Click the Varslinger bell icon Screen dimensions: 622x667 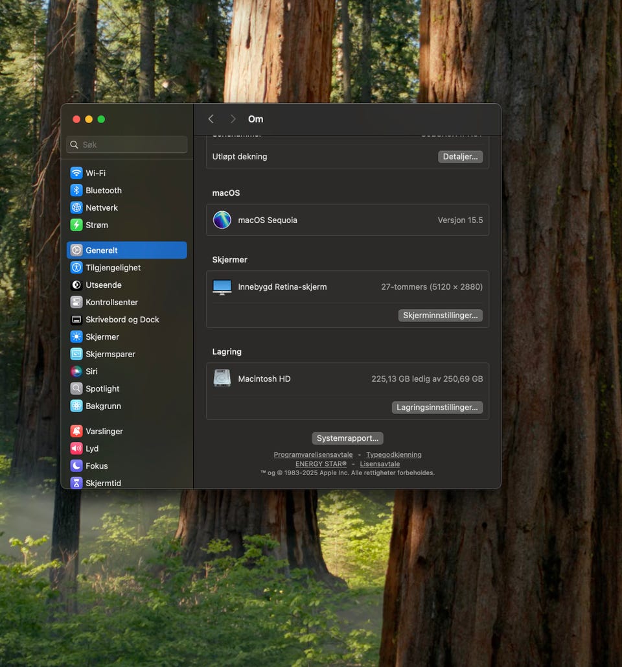click(x=76, y=431)
